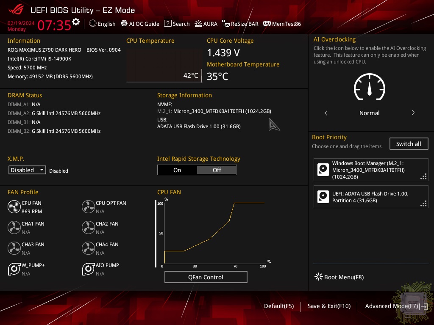The image size is (434, 325).
Task: Click the CPU FAN curve graph
Action: point(214,234)
